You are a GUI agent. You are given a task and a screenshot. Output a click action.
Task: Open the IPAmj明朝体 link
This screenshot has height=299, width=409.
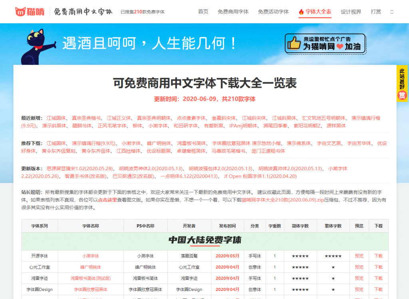[243, 126]
